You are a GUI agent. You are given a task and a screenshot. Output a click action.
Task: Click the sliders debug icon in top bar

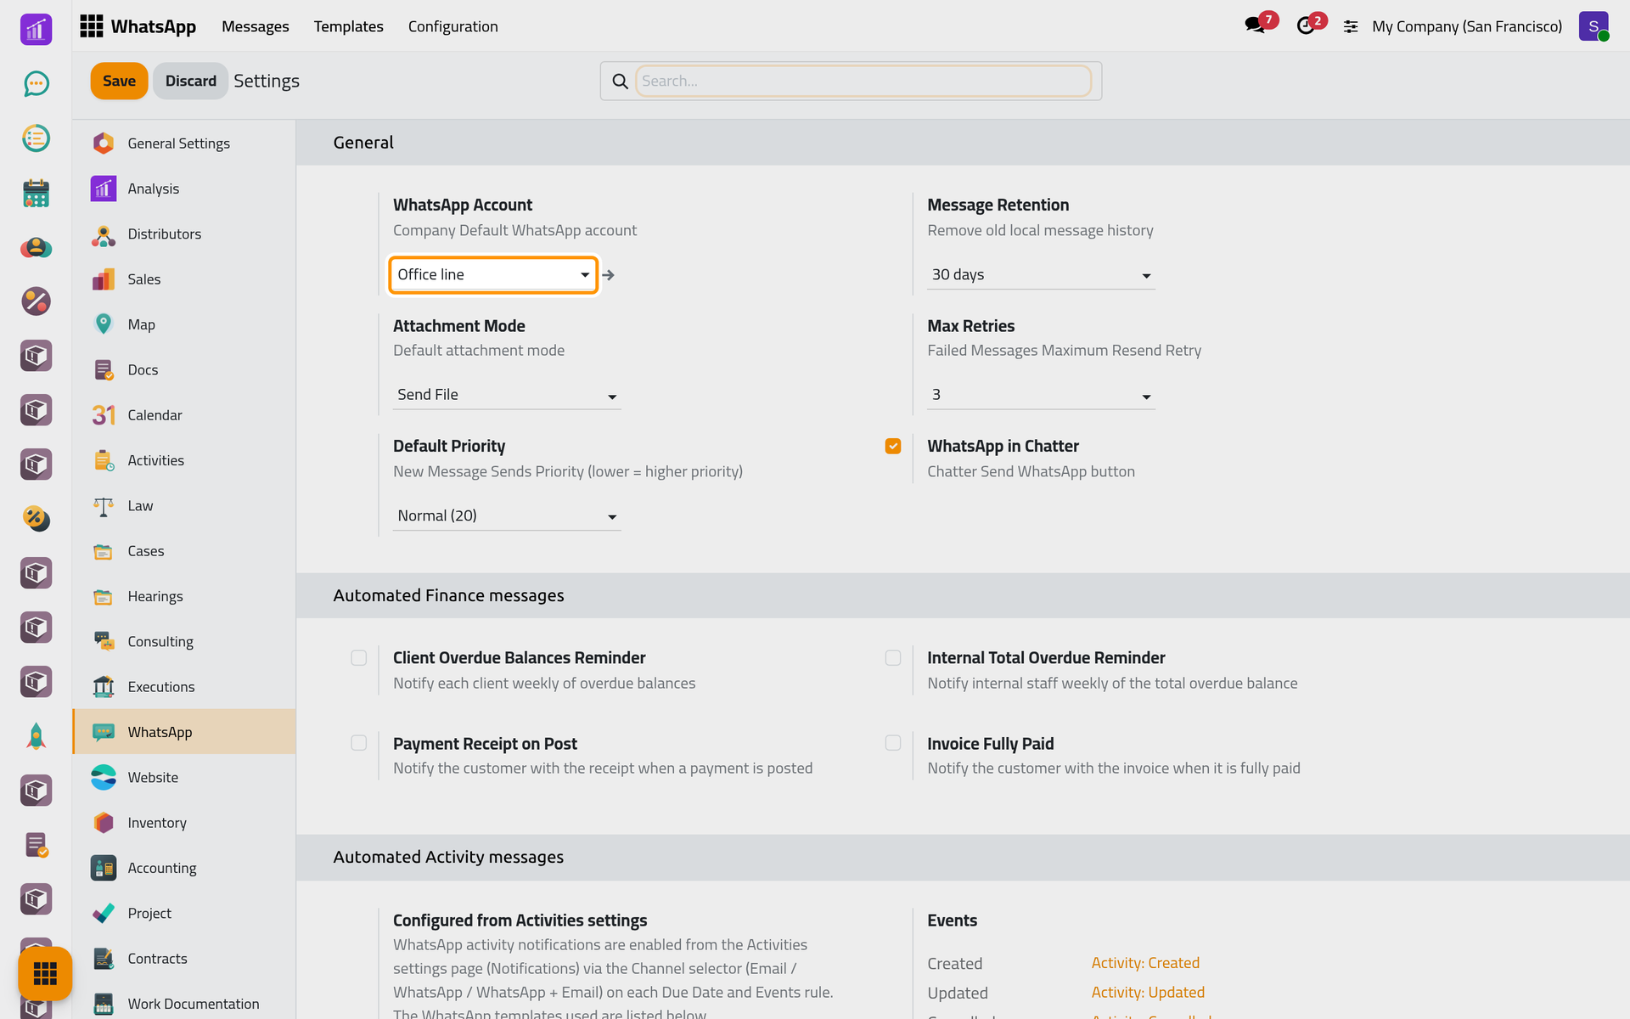point(1351,27)
